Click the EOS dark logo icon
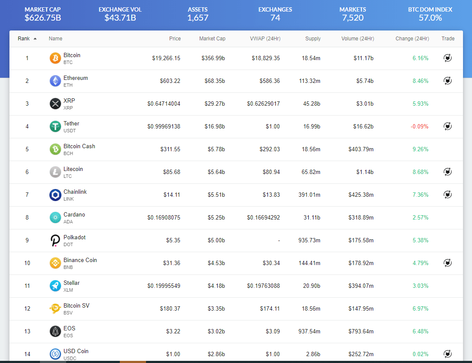The width and height of the screenshot is (472, 363). tap(55, 331)
